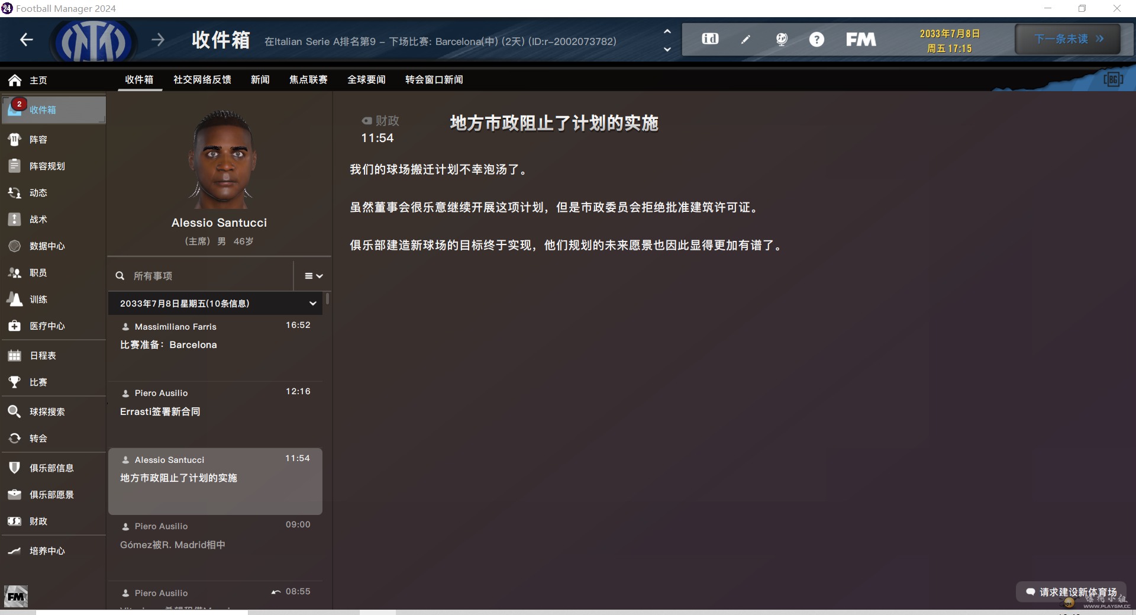Click the pencil edit icon

(745, 39)
